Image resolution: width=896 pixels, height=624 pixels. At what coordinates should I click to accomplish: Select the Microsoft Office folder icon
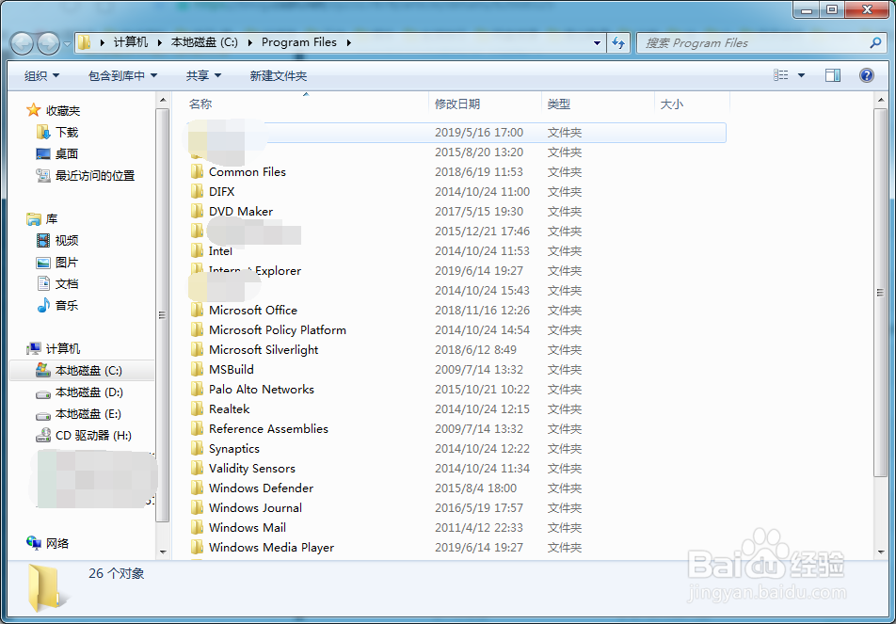(197, 311)
